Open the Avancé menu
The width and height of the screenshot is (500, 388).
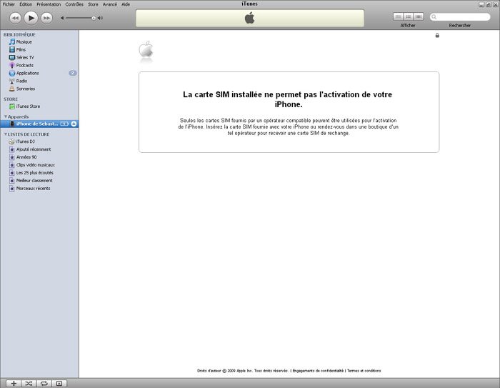point(110,4)
